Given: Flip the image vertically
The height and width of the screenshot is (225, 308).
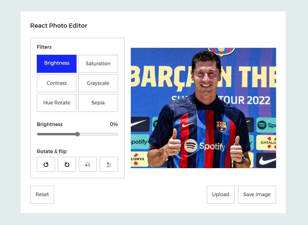Looking at the screenshot, I should click(x=108, y=164).
